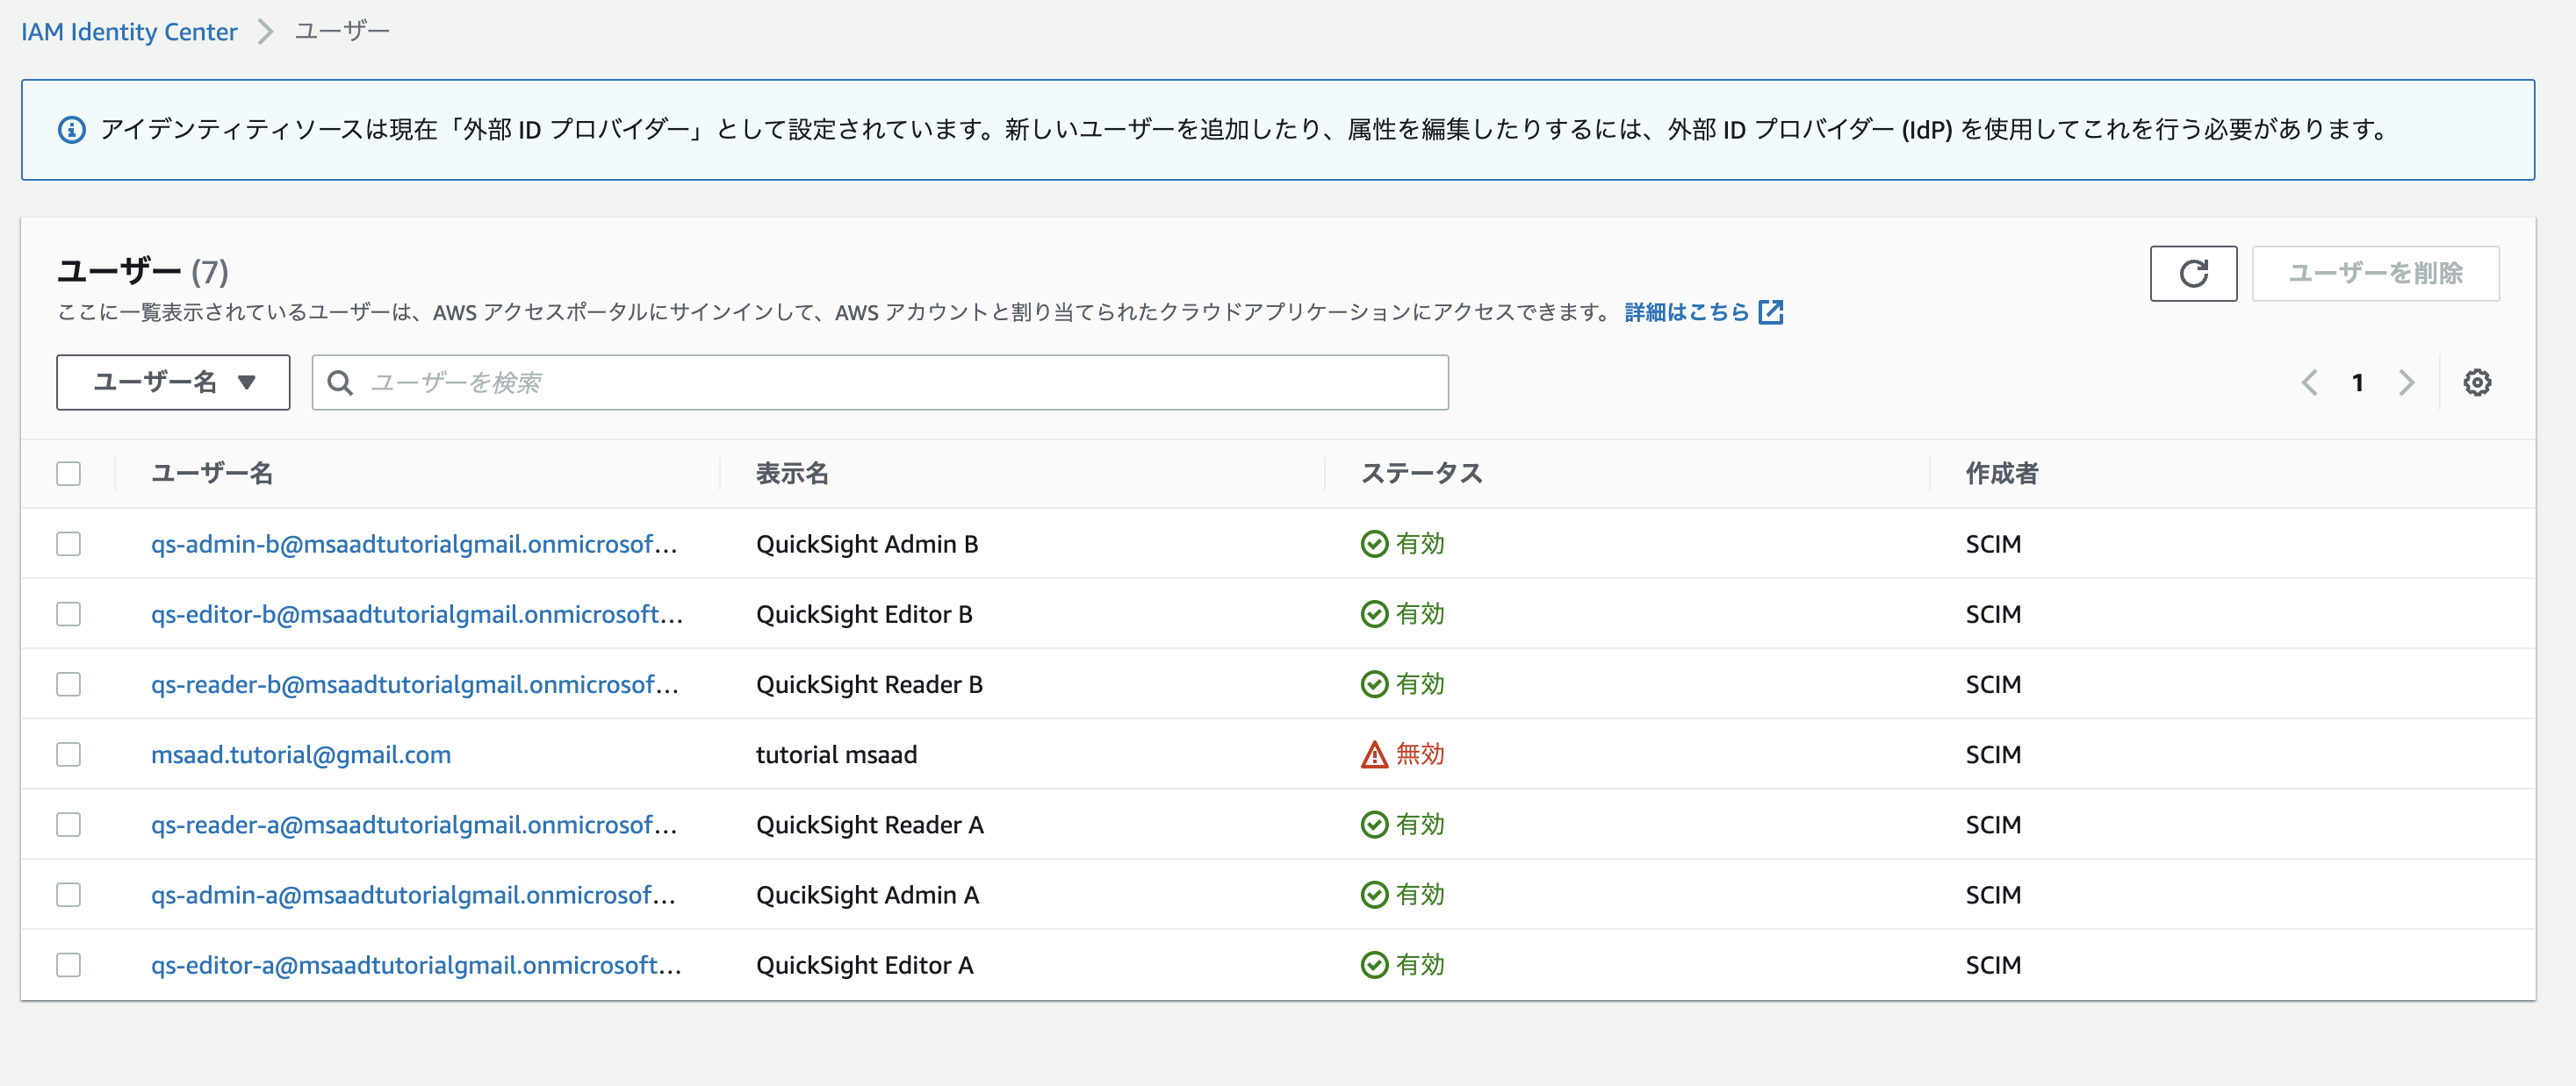Image resolution: width=2576 pixels, height=1086 pixels.
Task: Open qs-reader-a user details link
Action: tap(414, 825)
